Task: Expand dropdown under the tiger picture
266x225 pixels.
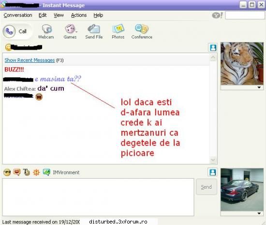Action: [x=259, y=87]
